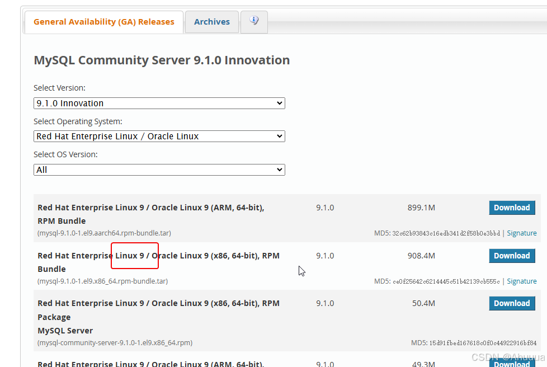Image resolution: width=547 pixels, height=367 pixels.
Task: Click MD5 ce0f25642c6214445c51b42139cb555c value
Action: point(446,281)
